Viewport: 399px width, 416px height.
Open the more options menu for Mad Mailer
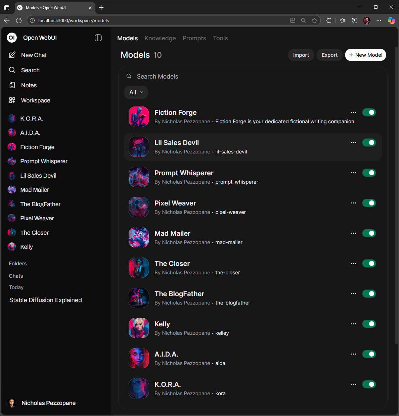tap(353, 233)
